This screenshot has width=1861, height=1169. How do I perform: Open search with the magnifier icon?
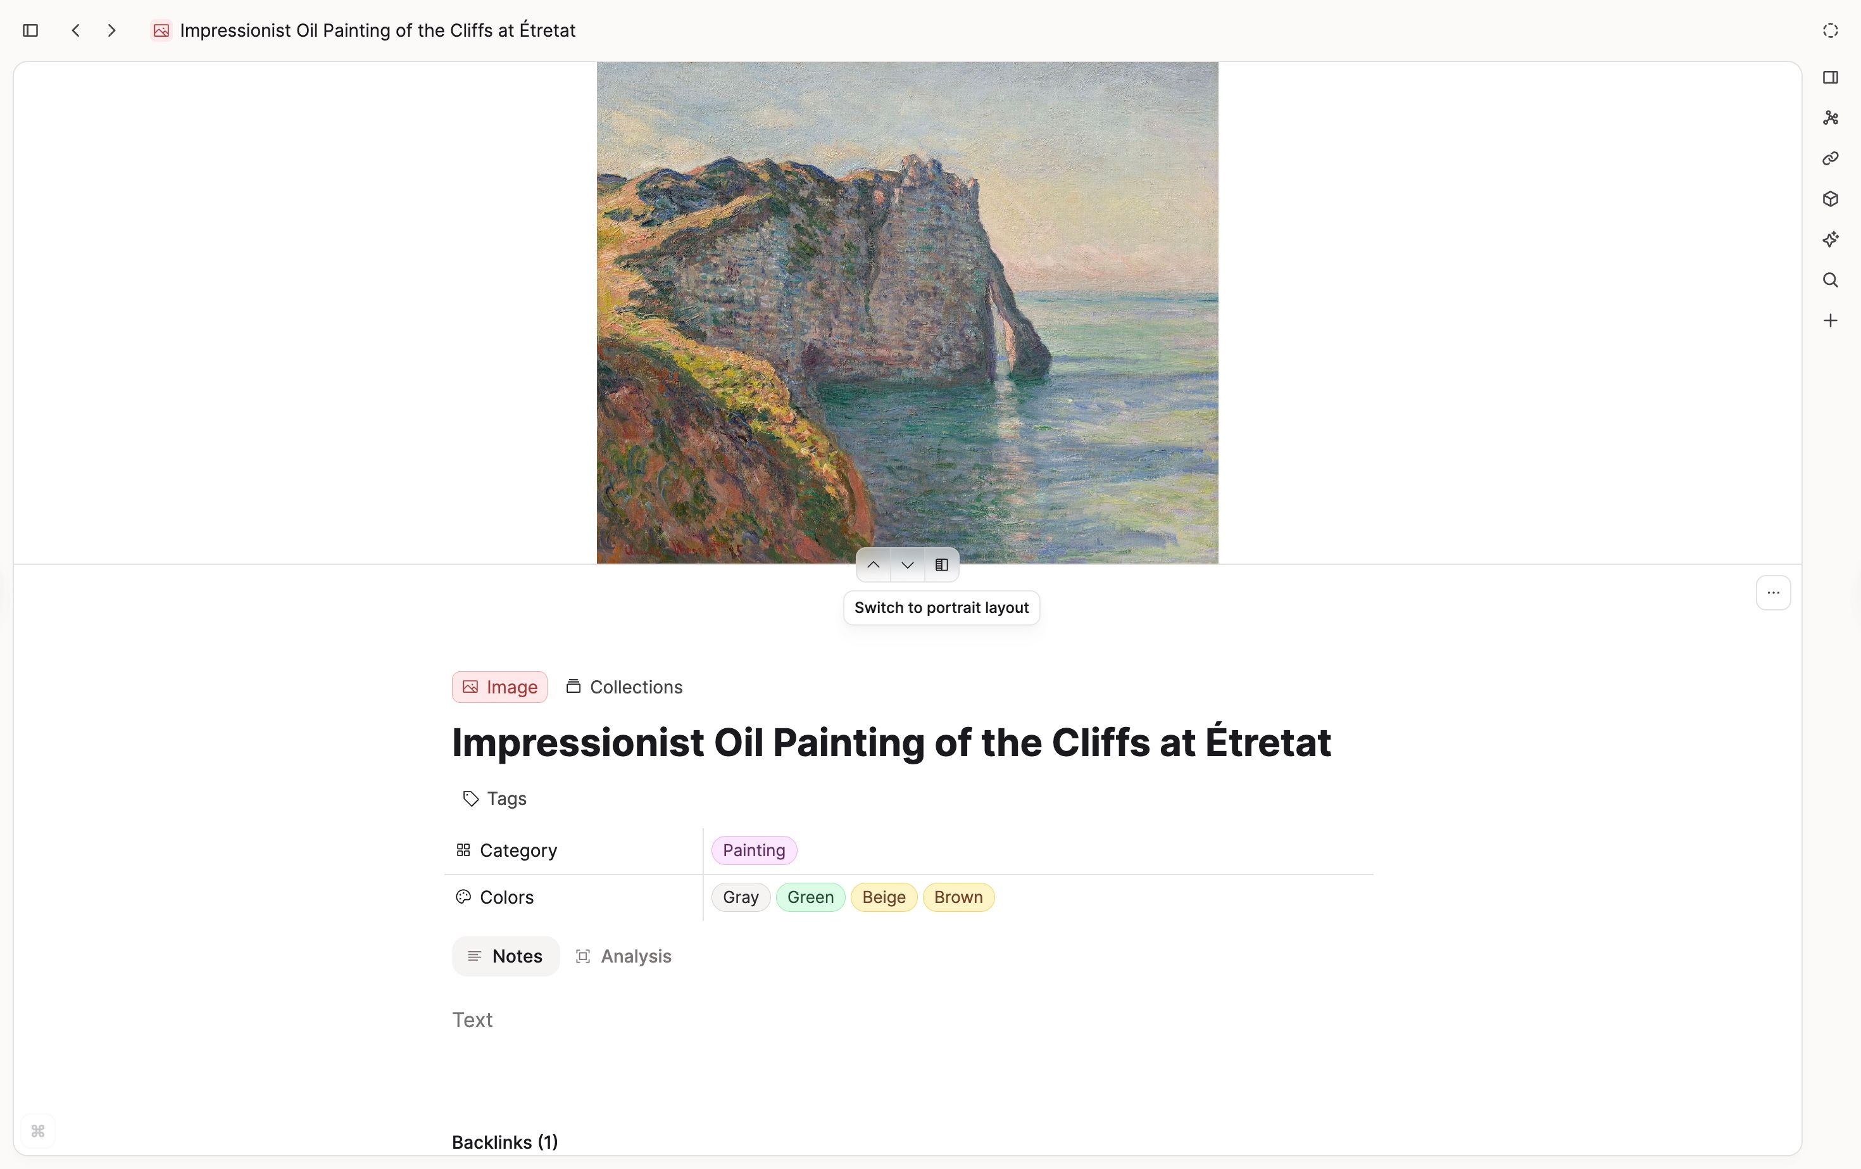pyautogui.click(x=1830, y=280)
